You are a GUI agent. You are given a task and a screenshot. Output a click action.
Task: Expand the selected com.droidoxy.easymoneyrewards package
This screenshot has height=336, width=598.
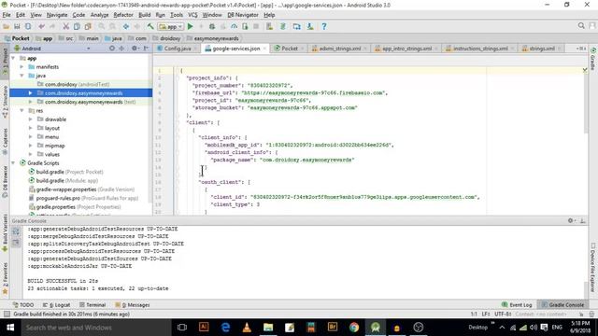click(31, 93)
